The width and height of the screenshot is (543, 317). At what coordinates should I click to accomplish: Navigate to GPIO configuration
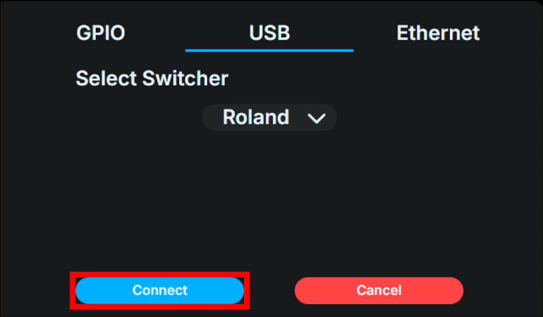pos(101,33)
